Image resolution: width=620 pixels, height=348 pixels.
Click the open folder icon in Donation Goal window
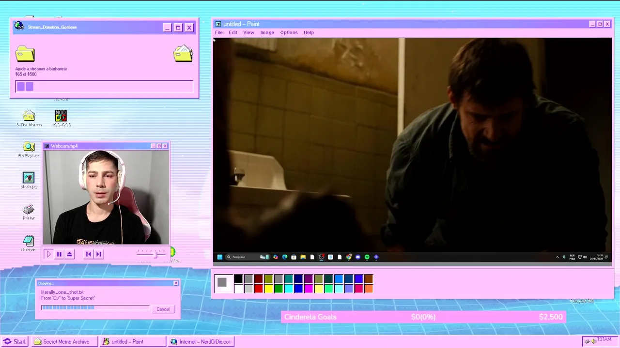pos(183,54)
